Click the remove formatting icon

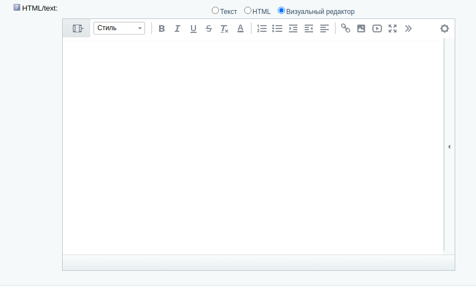[225, 28]
